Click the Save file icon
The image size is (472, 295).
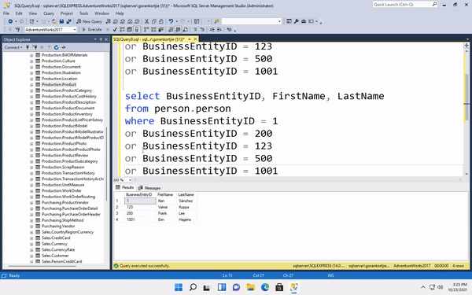61,21
